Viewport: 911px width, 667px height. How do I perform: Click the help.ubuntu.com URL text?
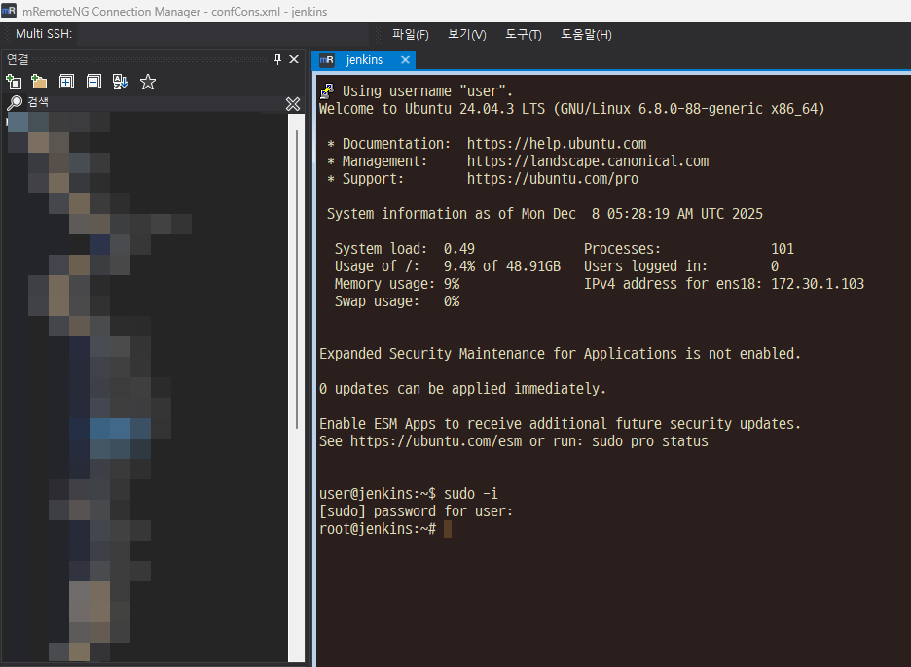pyautogui.click(x=557, y=143)
